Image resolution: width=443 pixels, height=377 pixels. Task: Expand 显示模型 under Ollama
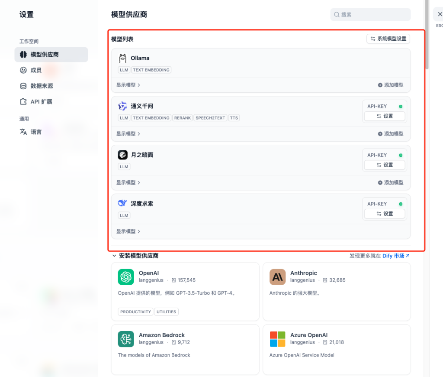[128, 85]
